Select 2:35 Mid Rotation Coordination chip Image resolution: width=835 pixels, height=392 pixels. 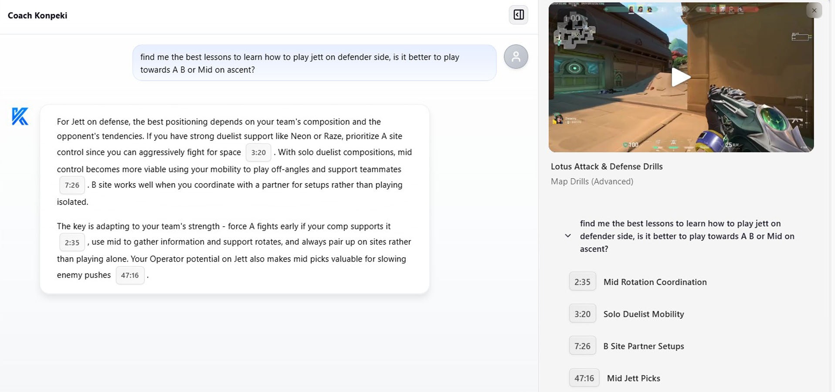pos(582,282)
